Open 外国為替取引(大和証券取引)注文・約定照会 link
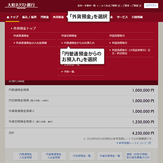Viewport: 163px width, 163px height. coord(130,52)
